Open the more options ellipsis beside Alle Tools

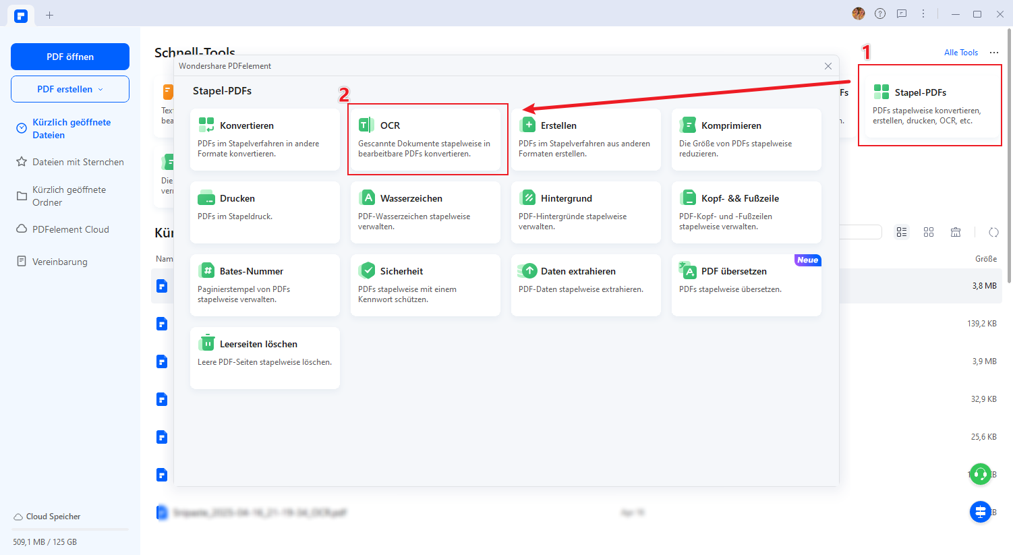tap(994, 53)
